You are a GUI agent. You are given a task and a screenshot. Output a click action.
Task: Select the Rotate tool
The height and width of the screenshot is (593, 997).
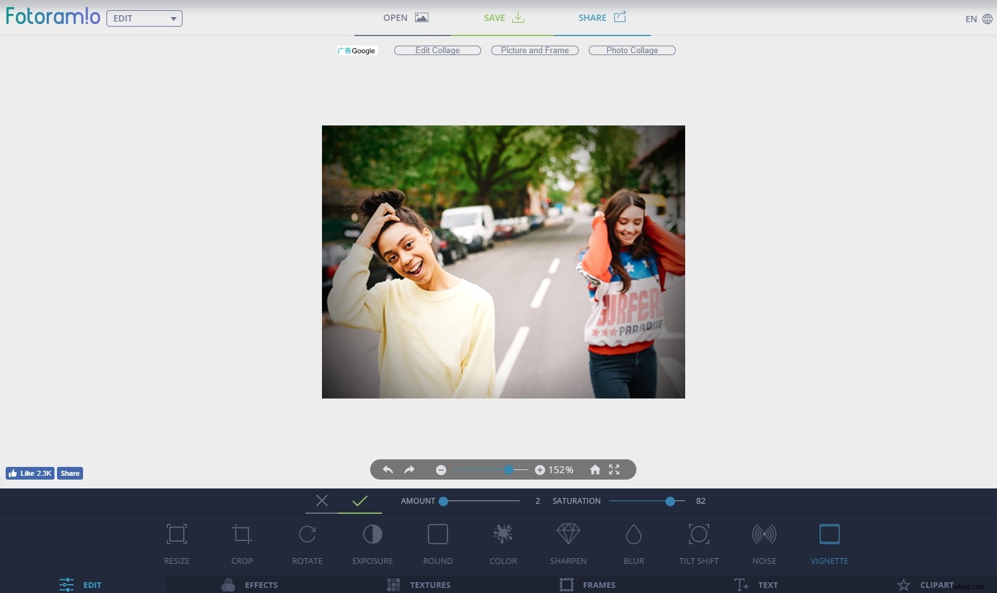pyautogui.click(x=307, y=543)
